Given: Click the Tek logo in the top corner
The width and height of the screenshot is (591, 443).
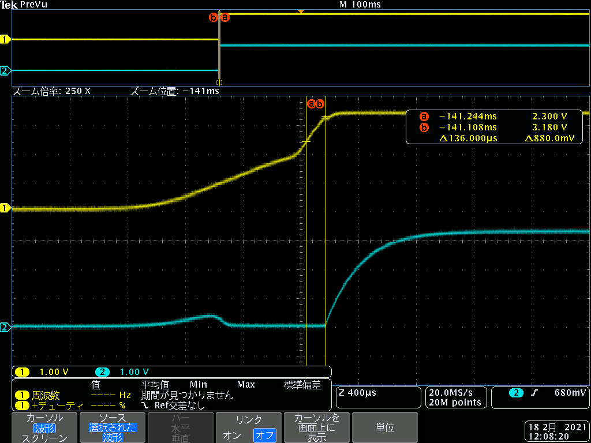Looking at the screenshot, I should click(x=8, y=4).
